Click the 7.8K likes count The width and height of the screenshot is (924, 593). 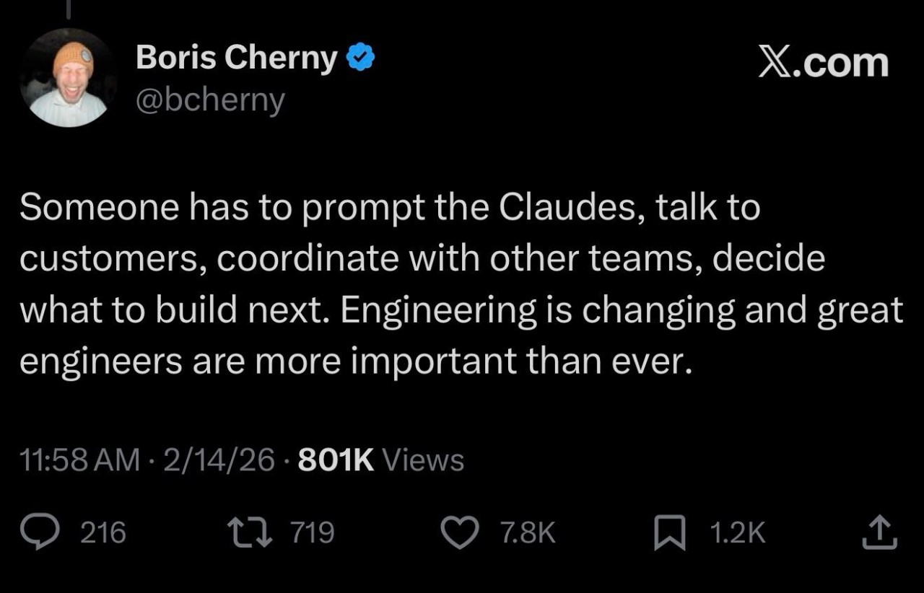click(x=528, y=534)
